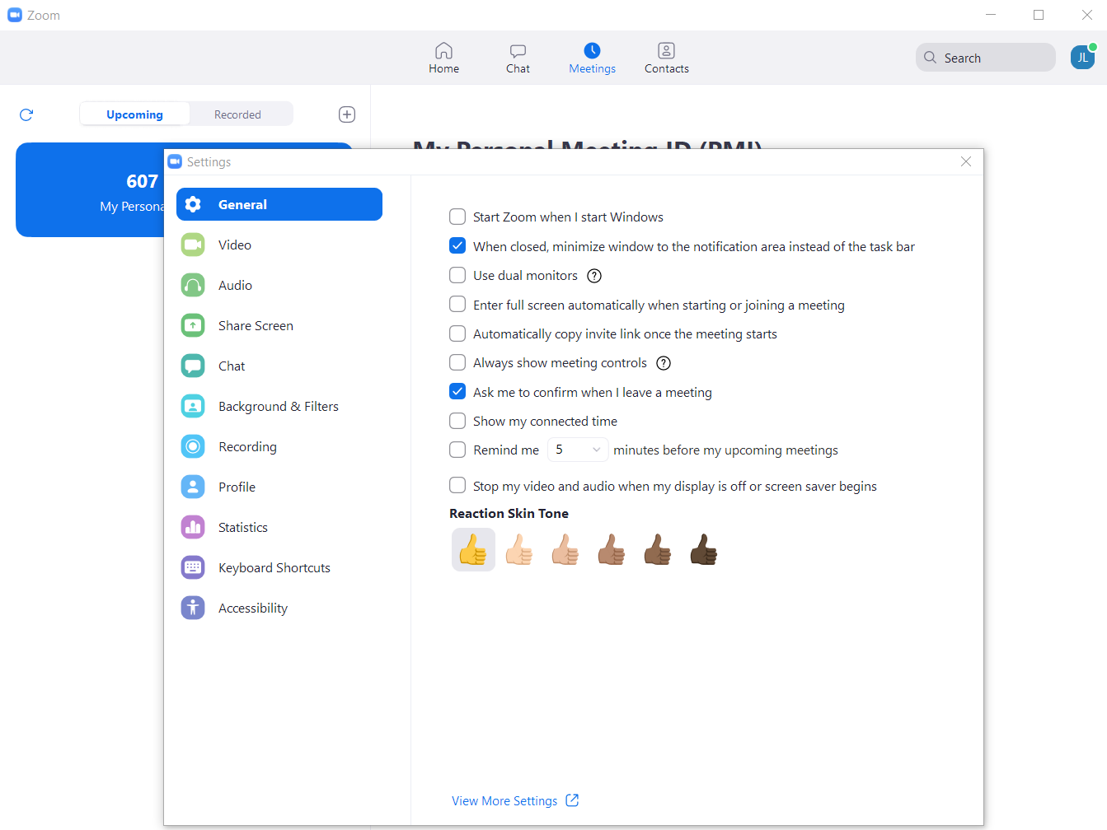
Task: Open Share Screen settings
Action: (x=279, y=325)
